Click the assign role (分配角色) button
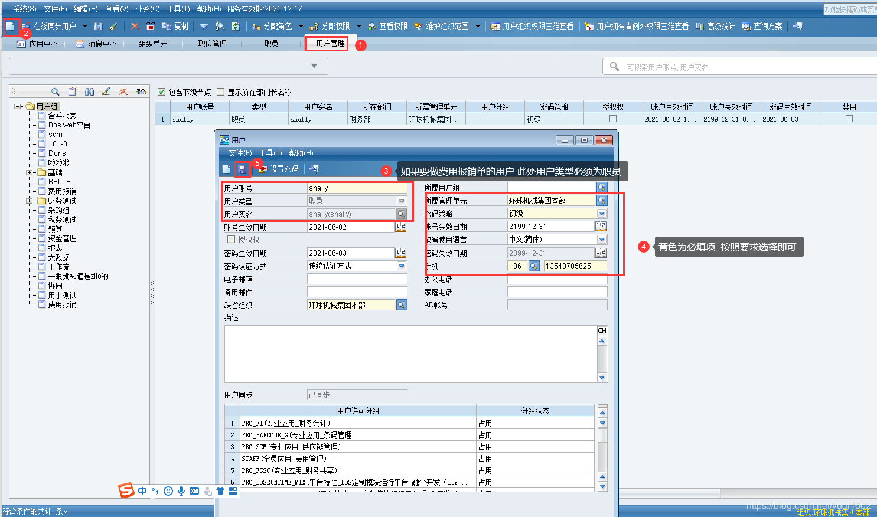The width and height of the screenshot is (877, 517). click(272, 26)
